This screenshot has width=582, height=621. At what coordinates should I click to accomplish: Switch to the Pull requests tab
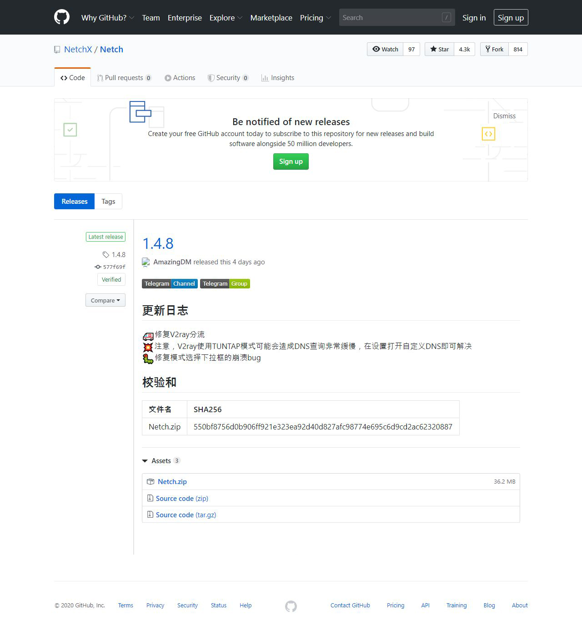tap(124, 78)
